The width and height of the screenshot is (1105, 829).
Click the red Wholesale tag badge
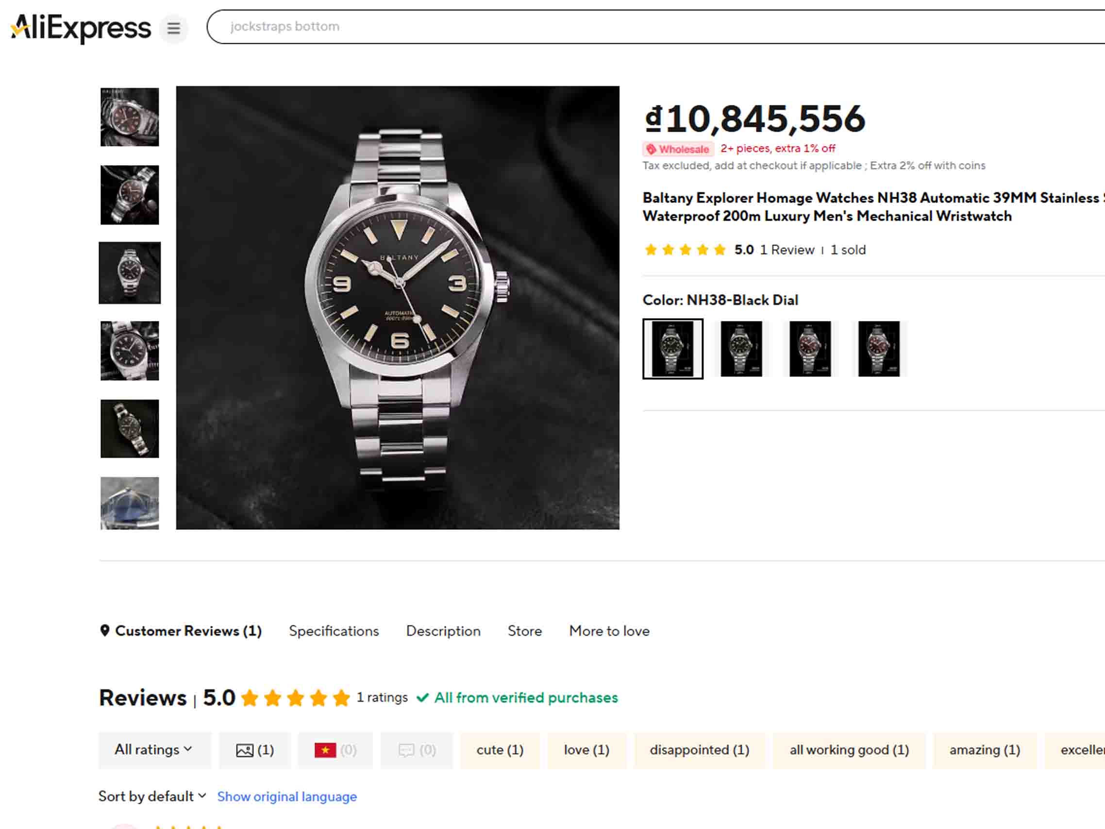pos(678,149)
